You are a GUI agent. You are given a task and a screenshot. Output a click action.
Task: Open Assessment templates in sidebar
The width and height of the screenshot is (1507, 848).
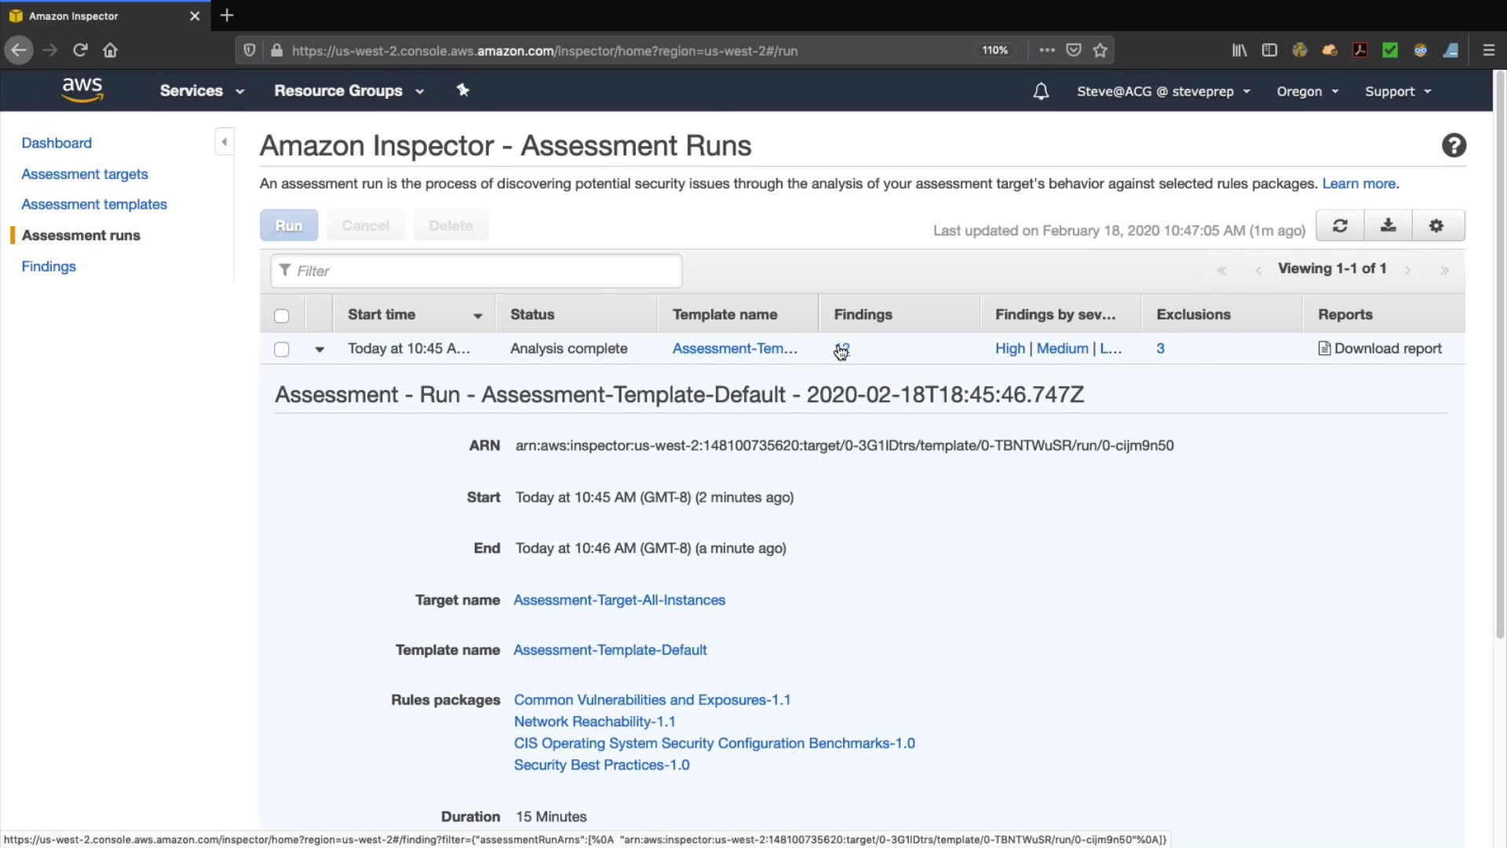pyautogui.click(x=94, y=204)
